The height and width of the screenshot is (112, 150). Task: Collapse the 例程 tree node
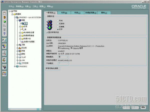17,20
